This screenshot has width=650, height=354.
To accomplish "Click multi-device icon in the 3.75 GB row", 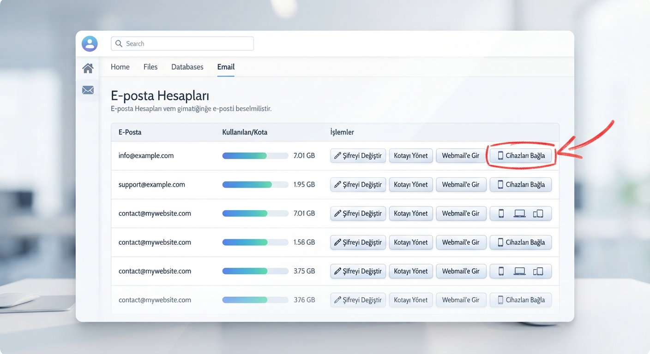I will tap(538, 271).
